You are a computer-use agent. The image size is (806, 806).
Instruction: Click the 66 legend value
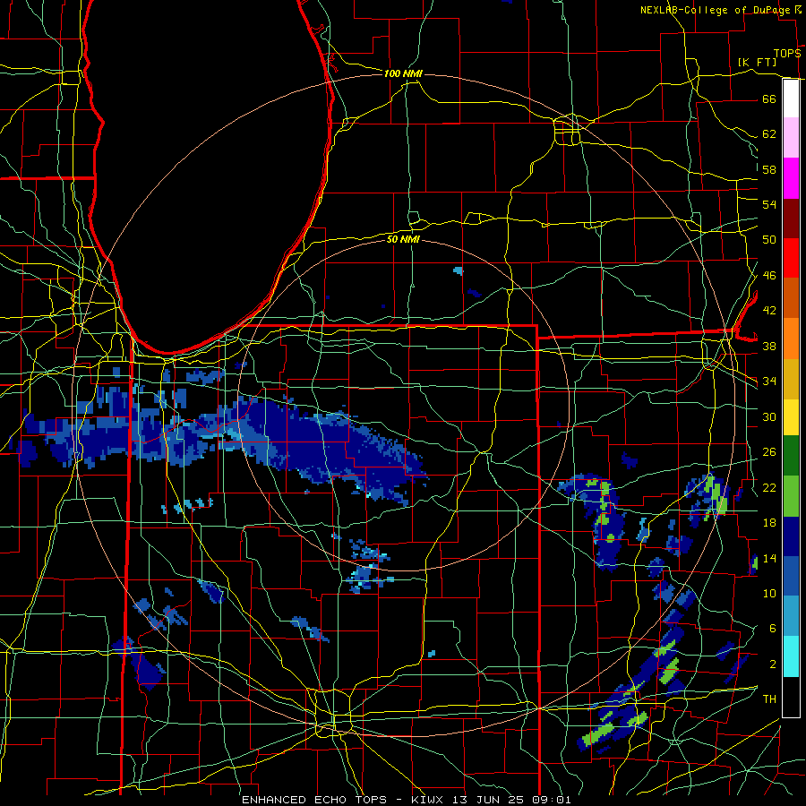(x=769, y=99)
